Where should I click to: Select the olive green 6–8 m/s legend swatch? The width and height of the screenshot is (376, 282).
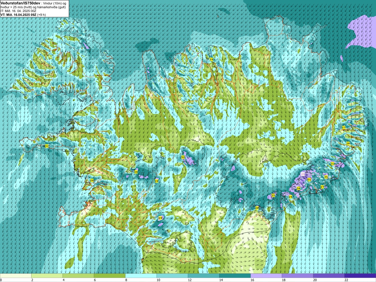pyautogui.click(x=110, y=276)
